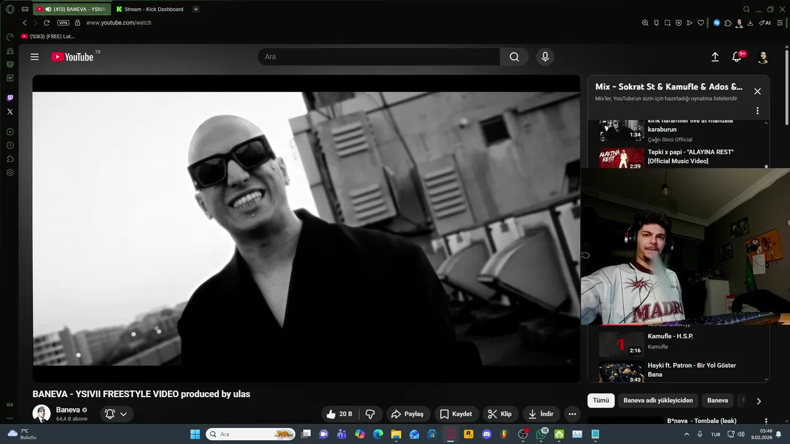
Task: Open the Baneva channel avatar
Action: pos(41,414)
